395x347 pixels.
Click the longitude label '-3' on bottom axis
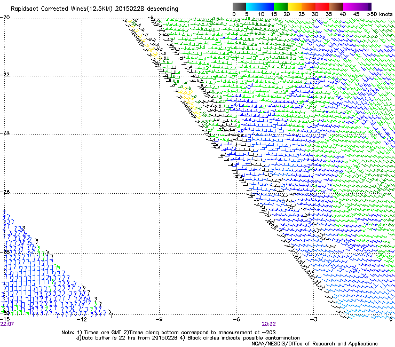(314, 319)
